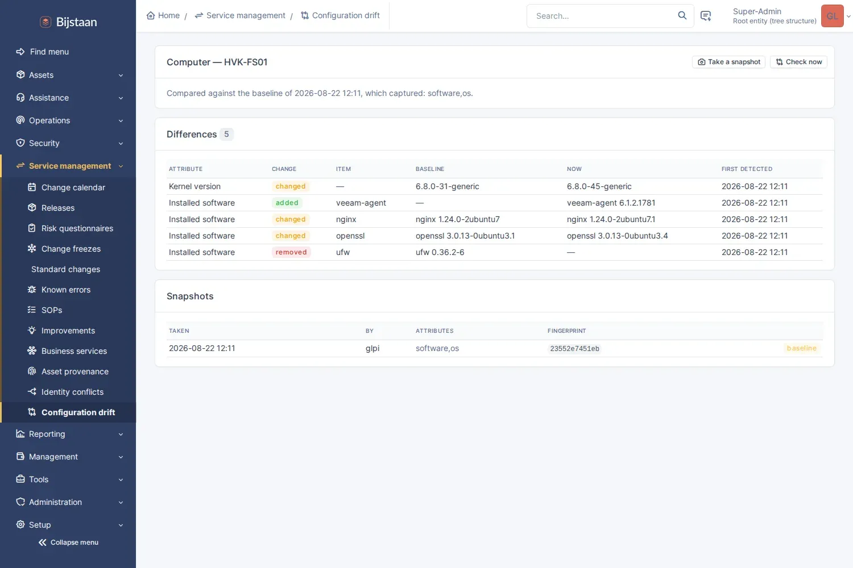Expand the Assets menu chevron

click(x=121, y=75)
